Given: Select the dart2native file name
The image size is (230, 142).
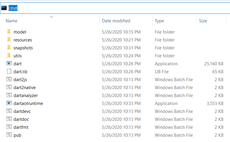Looking at the screenshot, I should pyautogui.click(x=24, y=88).
